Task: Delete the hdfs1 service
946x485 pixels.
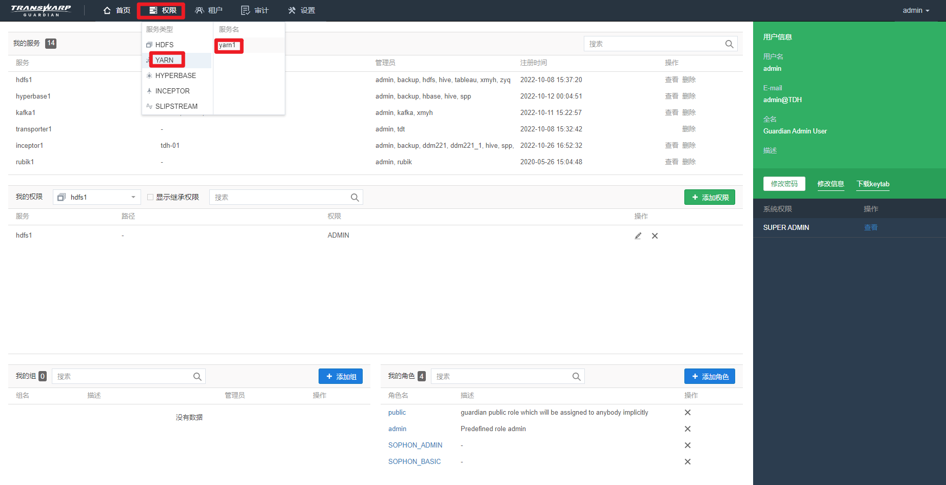Action: 689,80
